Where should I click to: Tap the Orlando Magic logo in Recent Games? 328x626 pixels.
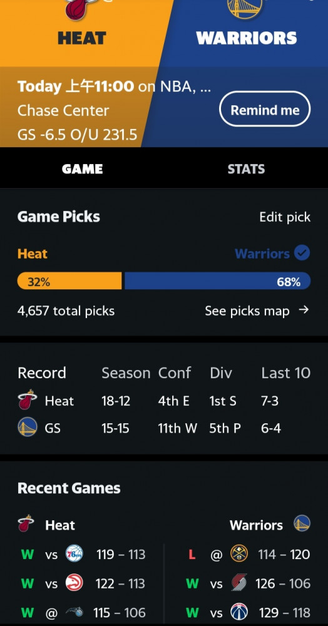coord(74,612)
